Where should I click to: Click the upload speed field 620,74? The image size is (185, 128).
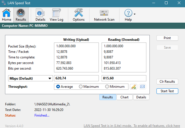pyautogui.click(x=76, y=78)
